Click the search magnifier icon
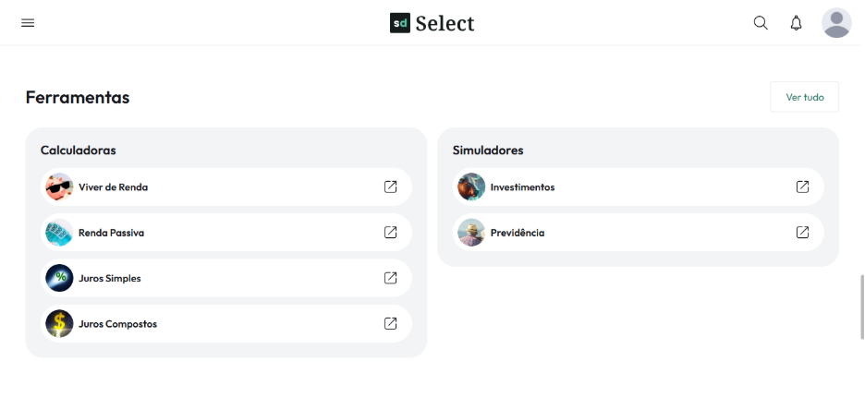The image size is (865, 397). coord(761,23)
